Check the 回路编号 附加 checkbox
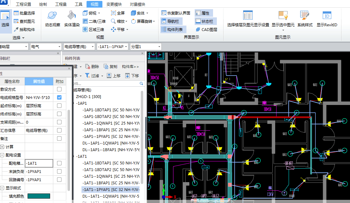Screen dimensions: 350x203 pos(59,180)
